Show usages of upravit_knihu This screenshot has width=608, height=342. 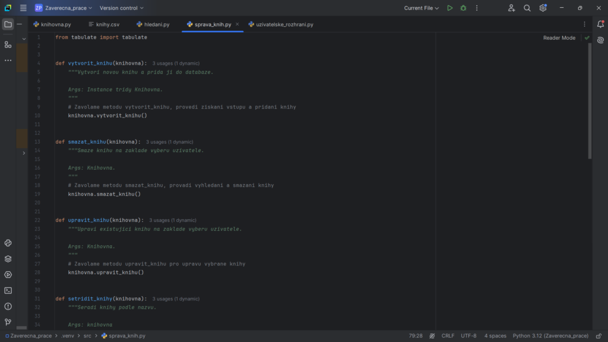(173, 220)
